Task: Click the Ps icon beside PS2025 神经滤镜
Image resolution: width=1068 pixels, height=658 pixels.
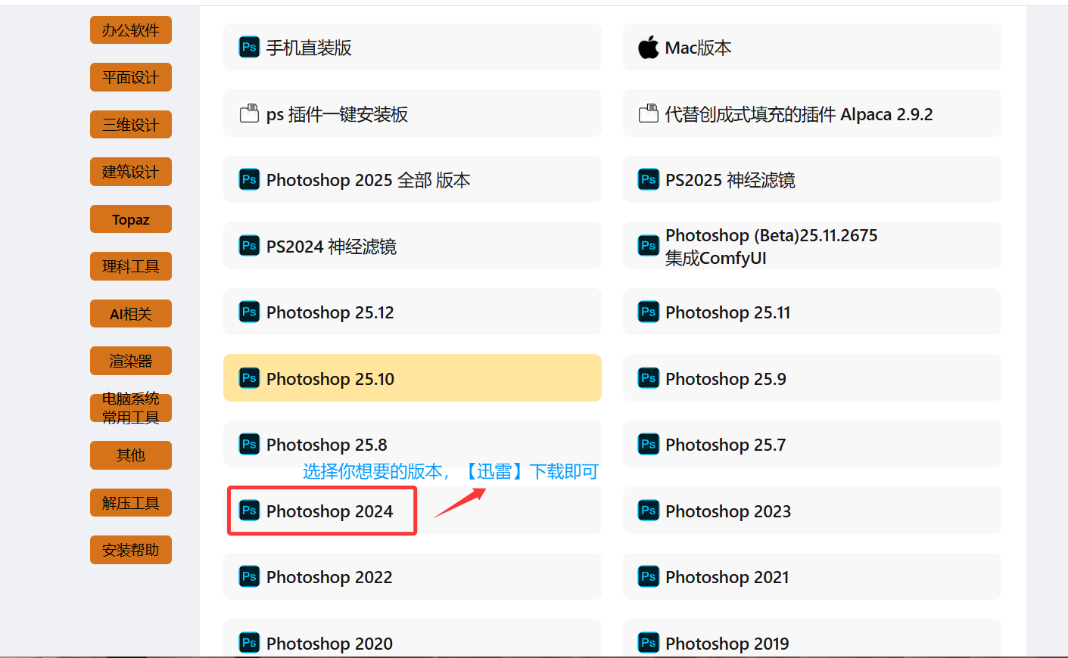Action: [648, 179]
